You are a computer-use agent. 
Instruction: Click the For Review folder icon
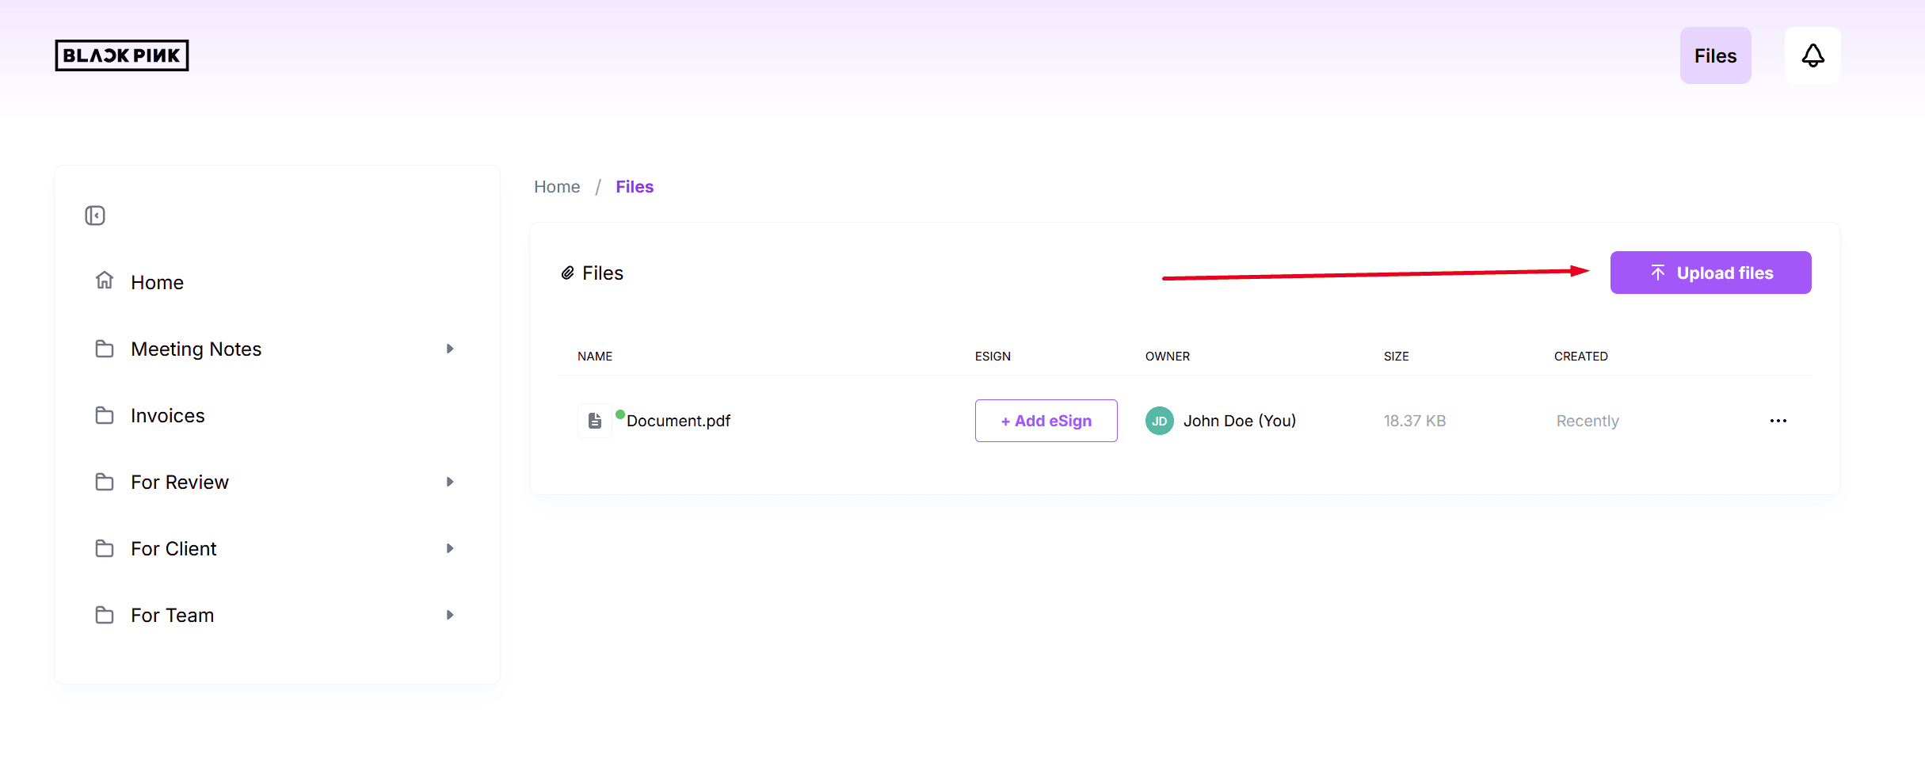click(x=105, y=482)
